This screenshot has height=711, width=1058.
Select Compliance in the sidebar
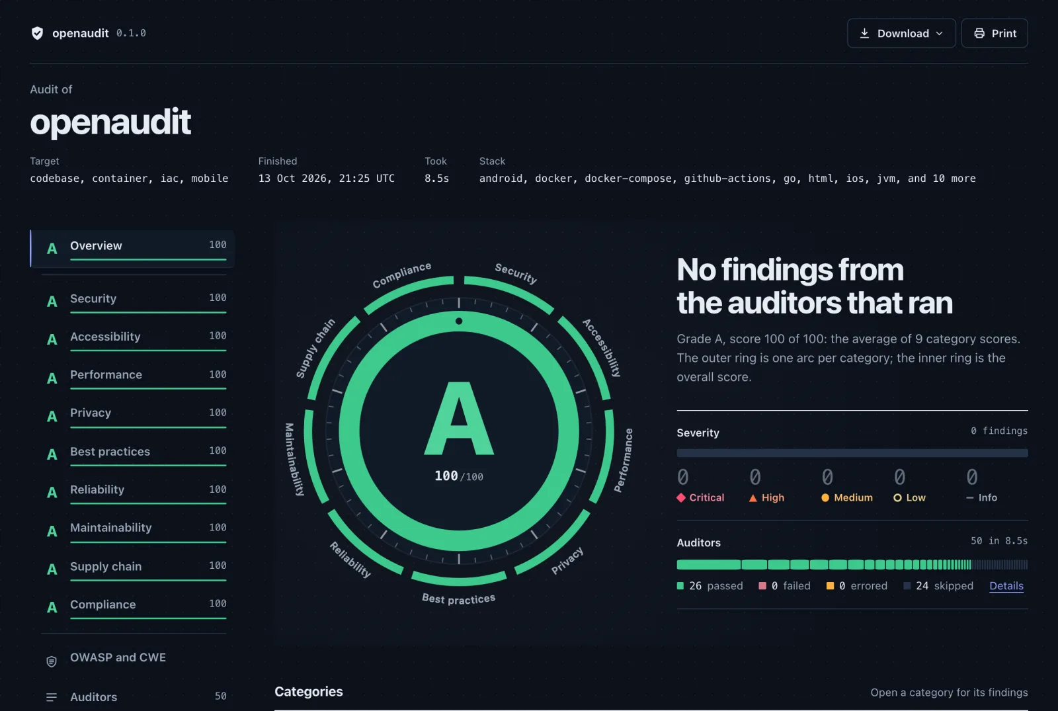tap(134, 606)
